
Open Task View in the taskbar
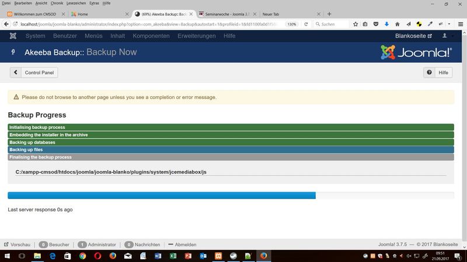[22, 256]
